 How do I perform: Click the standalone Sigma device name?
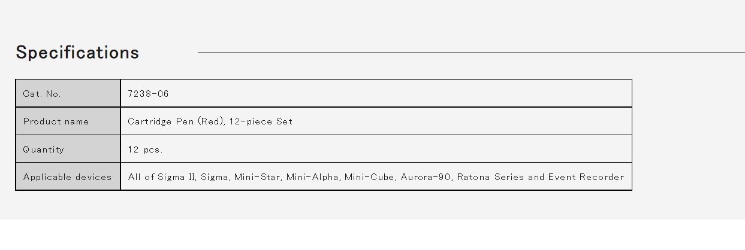[214, 177]
